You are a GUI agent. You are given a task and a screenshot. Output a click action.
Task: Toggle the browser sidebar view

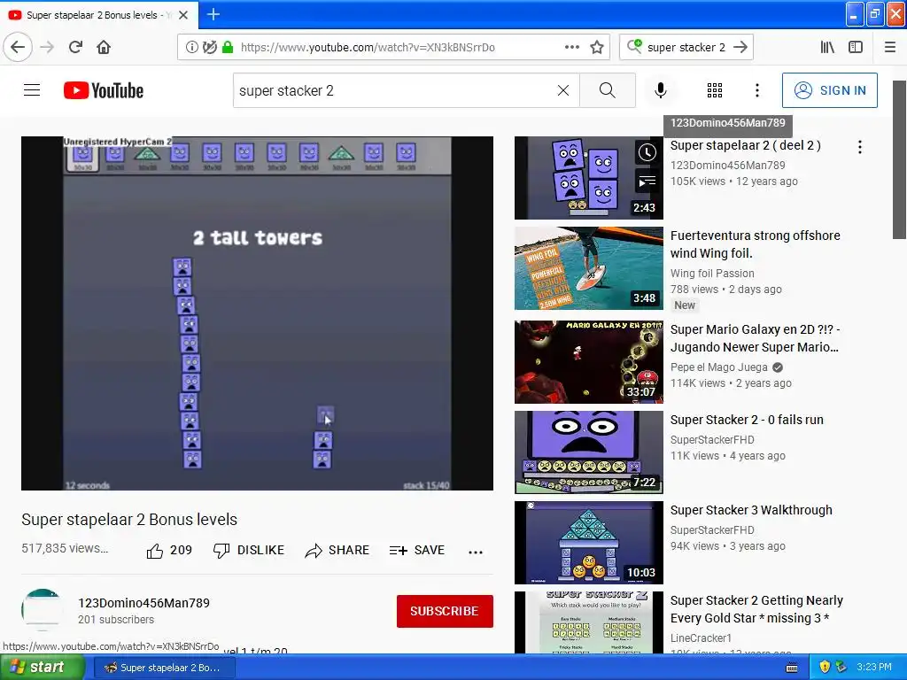tap(856, 47)
